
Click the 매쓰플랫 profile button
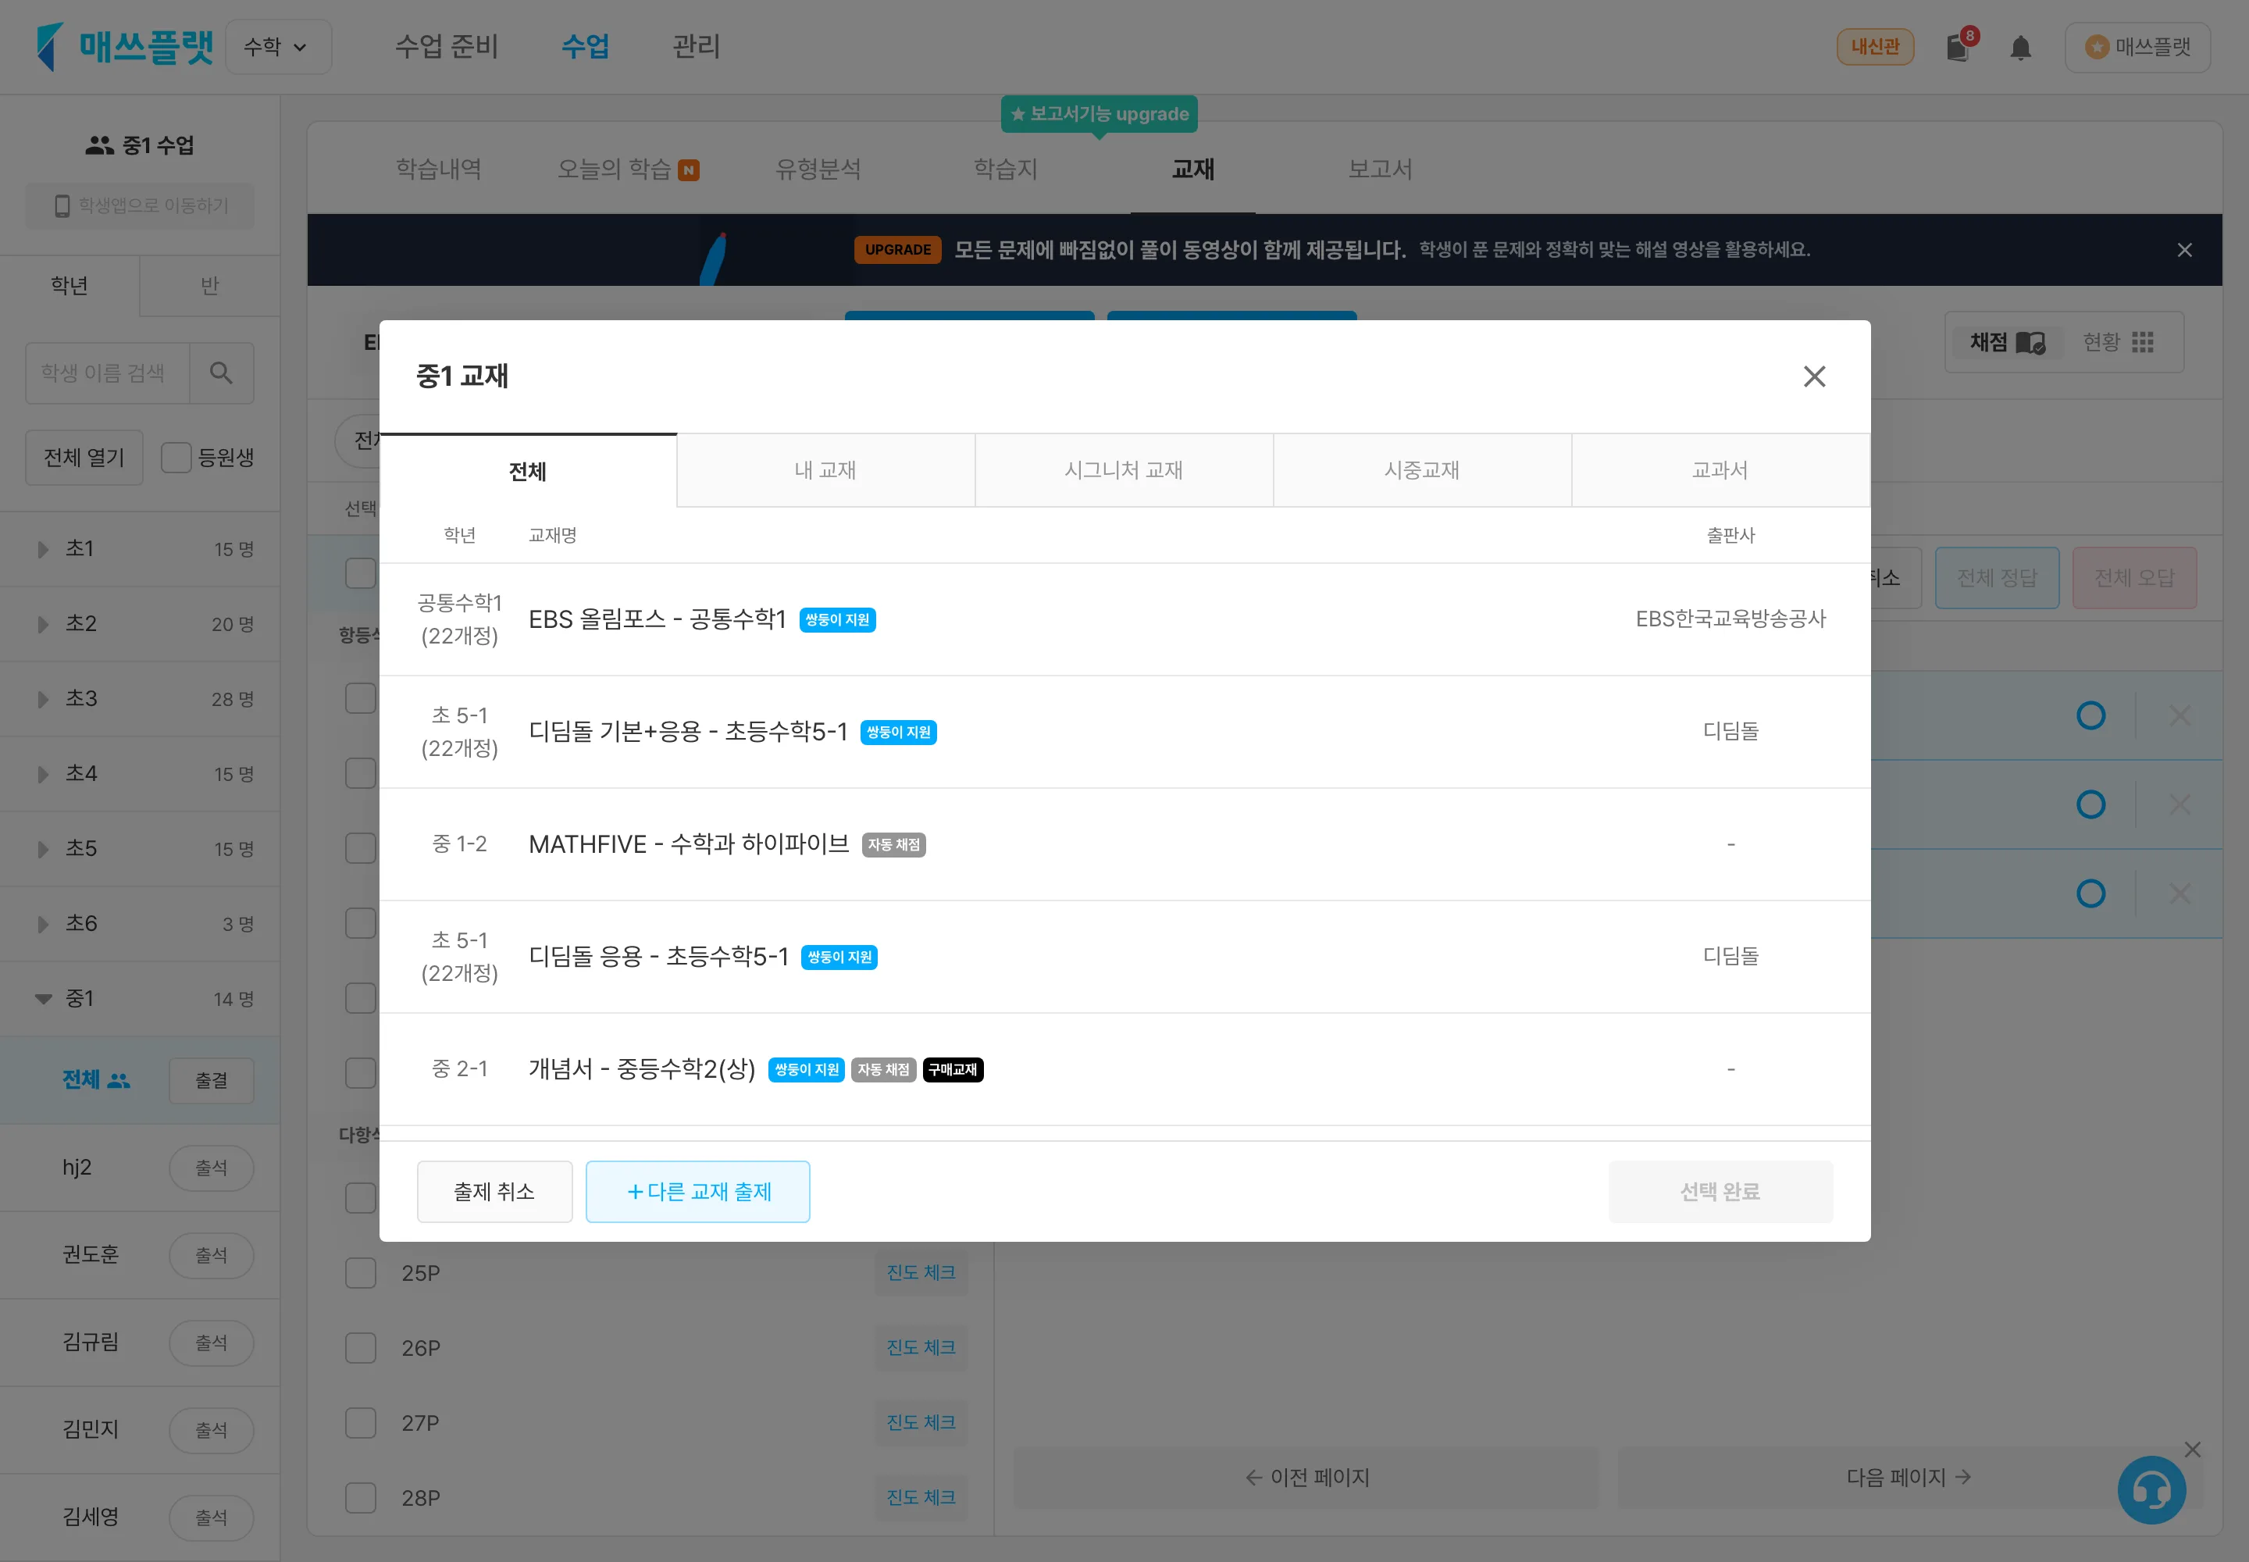point(2137,47)
